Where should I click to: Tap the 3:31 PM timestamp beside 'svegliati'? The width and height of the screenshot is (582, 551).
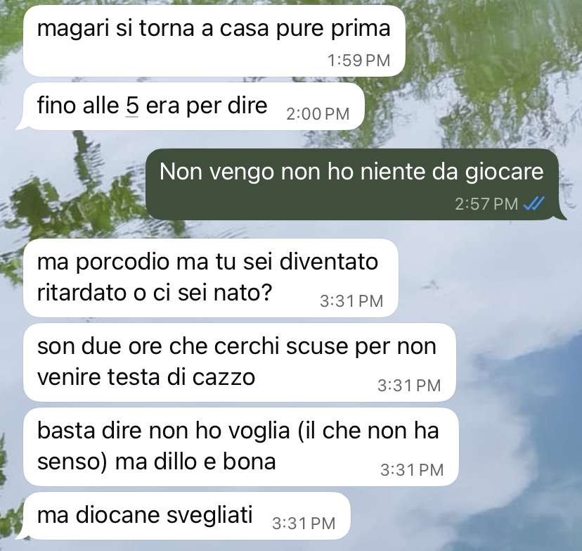(304, 524)
